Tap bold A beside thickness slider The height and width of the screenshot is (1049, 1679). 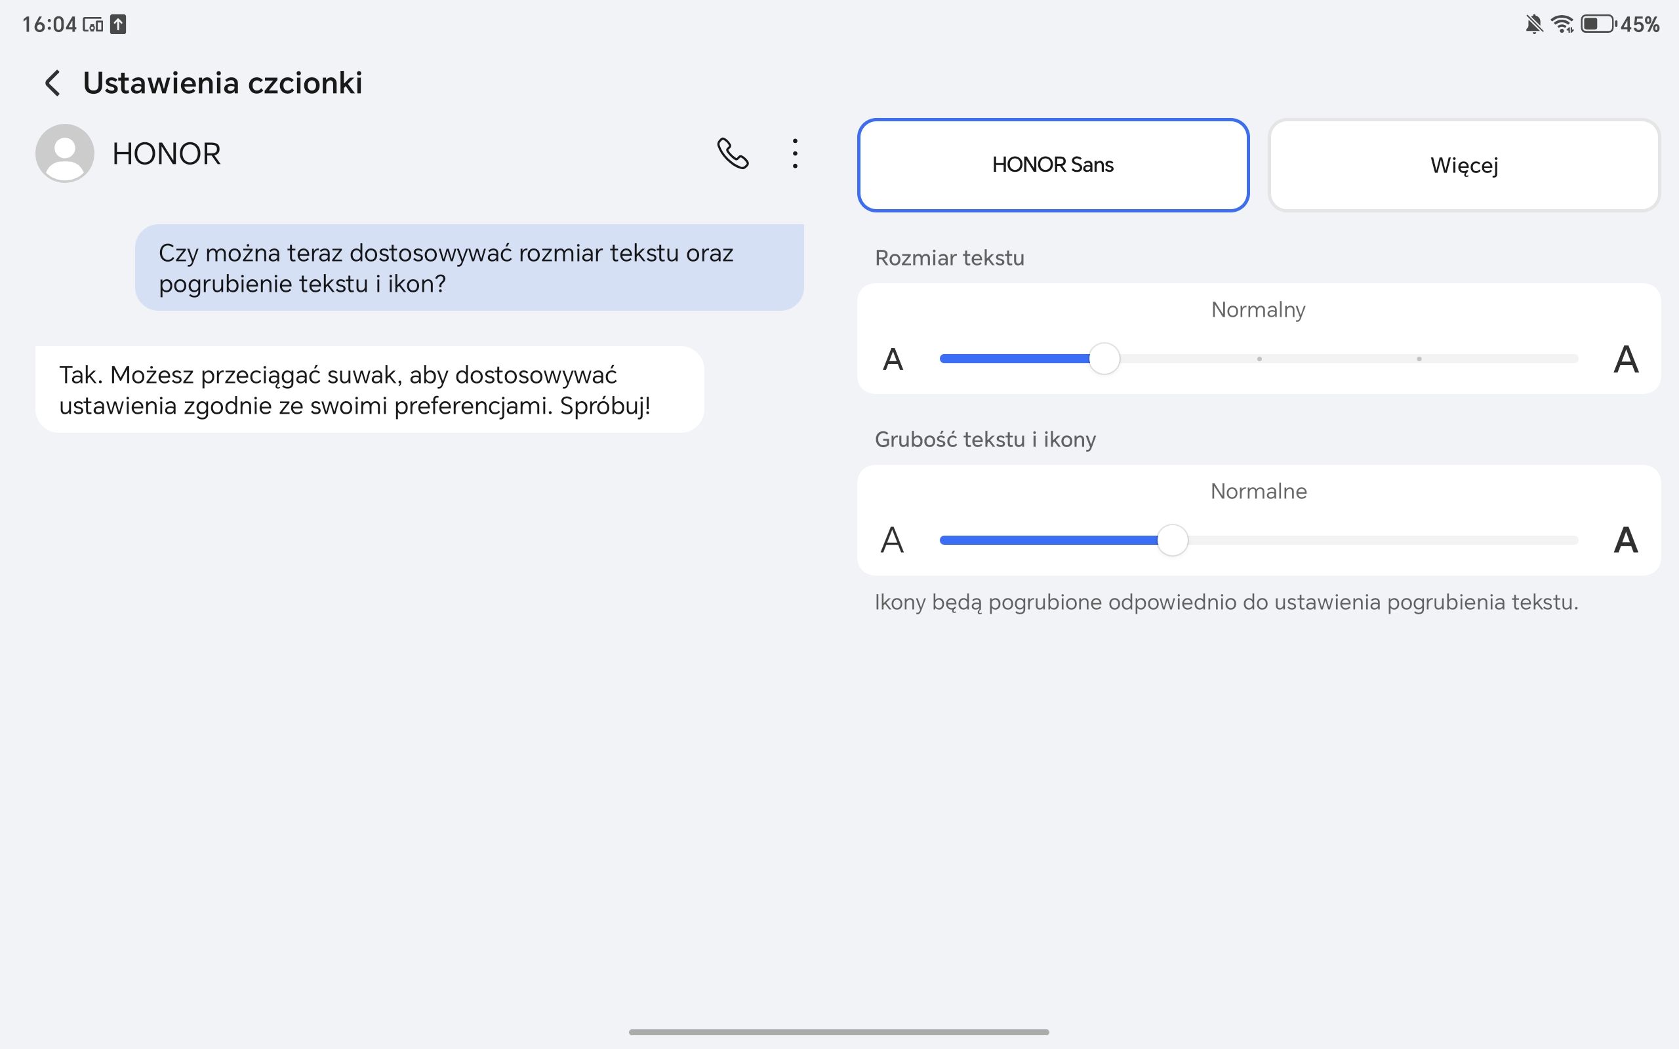pos(1626,540)
